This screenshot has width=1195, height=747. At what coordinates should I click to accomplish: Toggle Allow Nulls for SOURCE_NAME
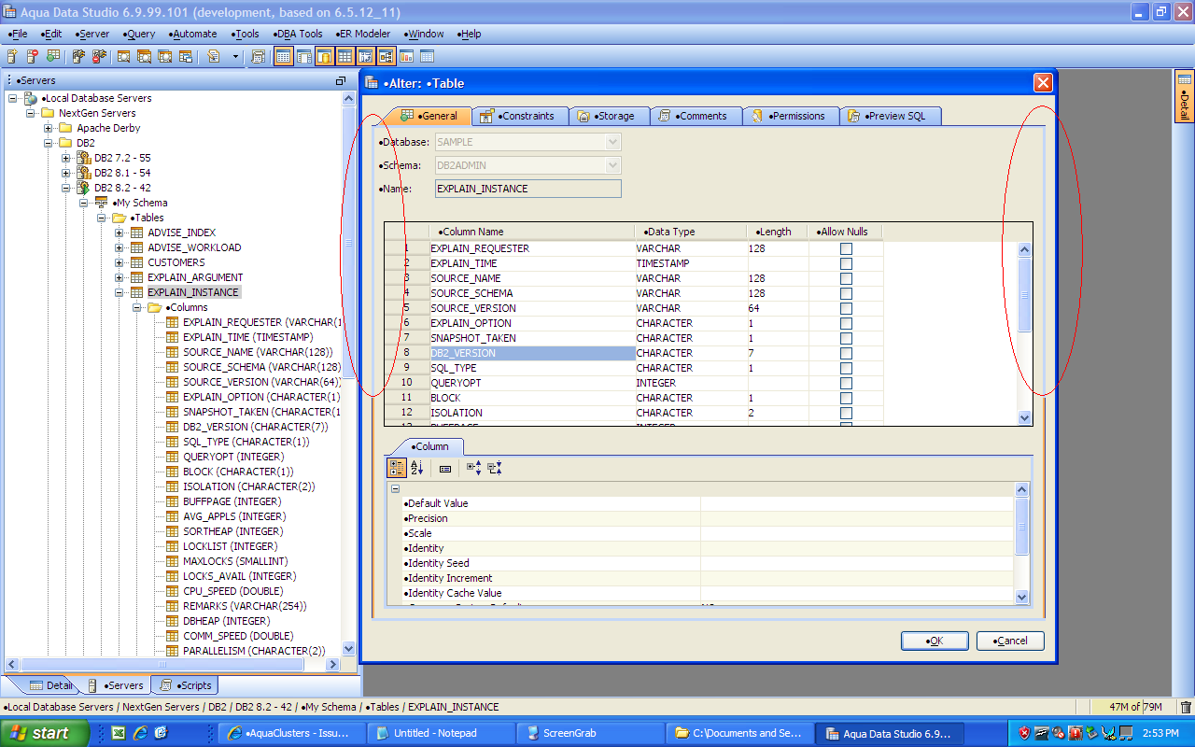[846, 278]
